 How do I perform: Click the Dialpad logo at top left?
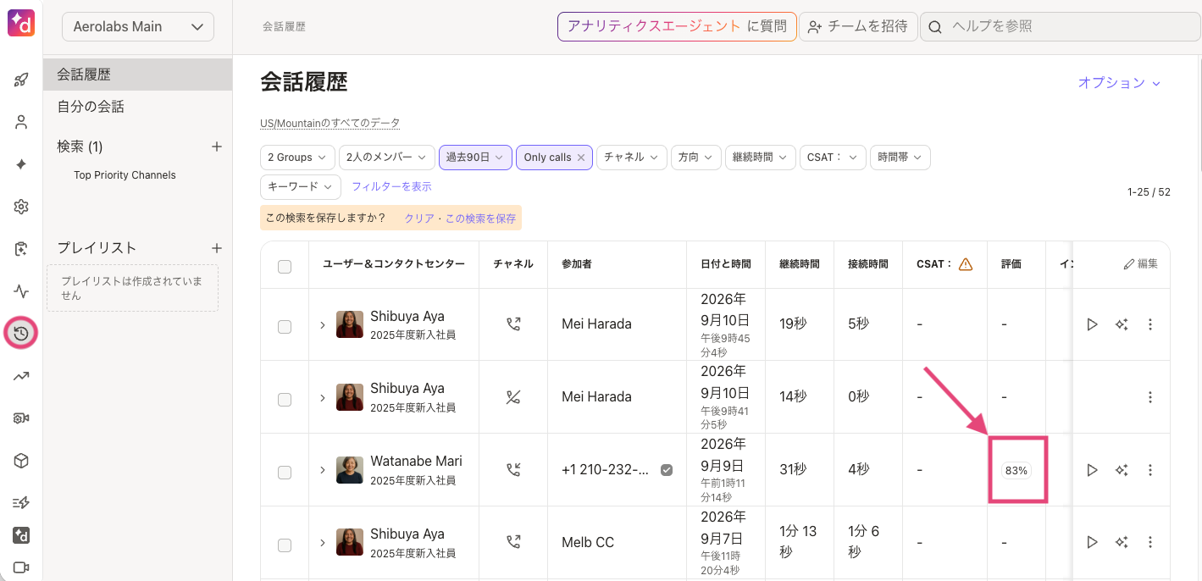tap(21, 23)
